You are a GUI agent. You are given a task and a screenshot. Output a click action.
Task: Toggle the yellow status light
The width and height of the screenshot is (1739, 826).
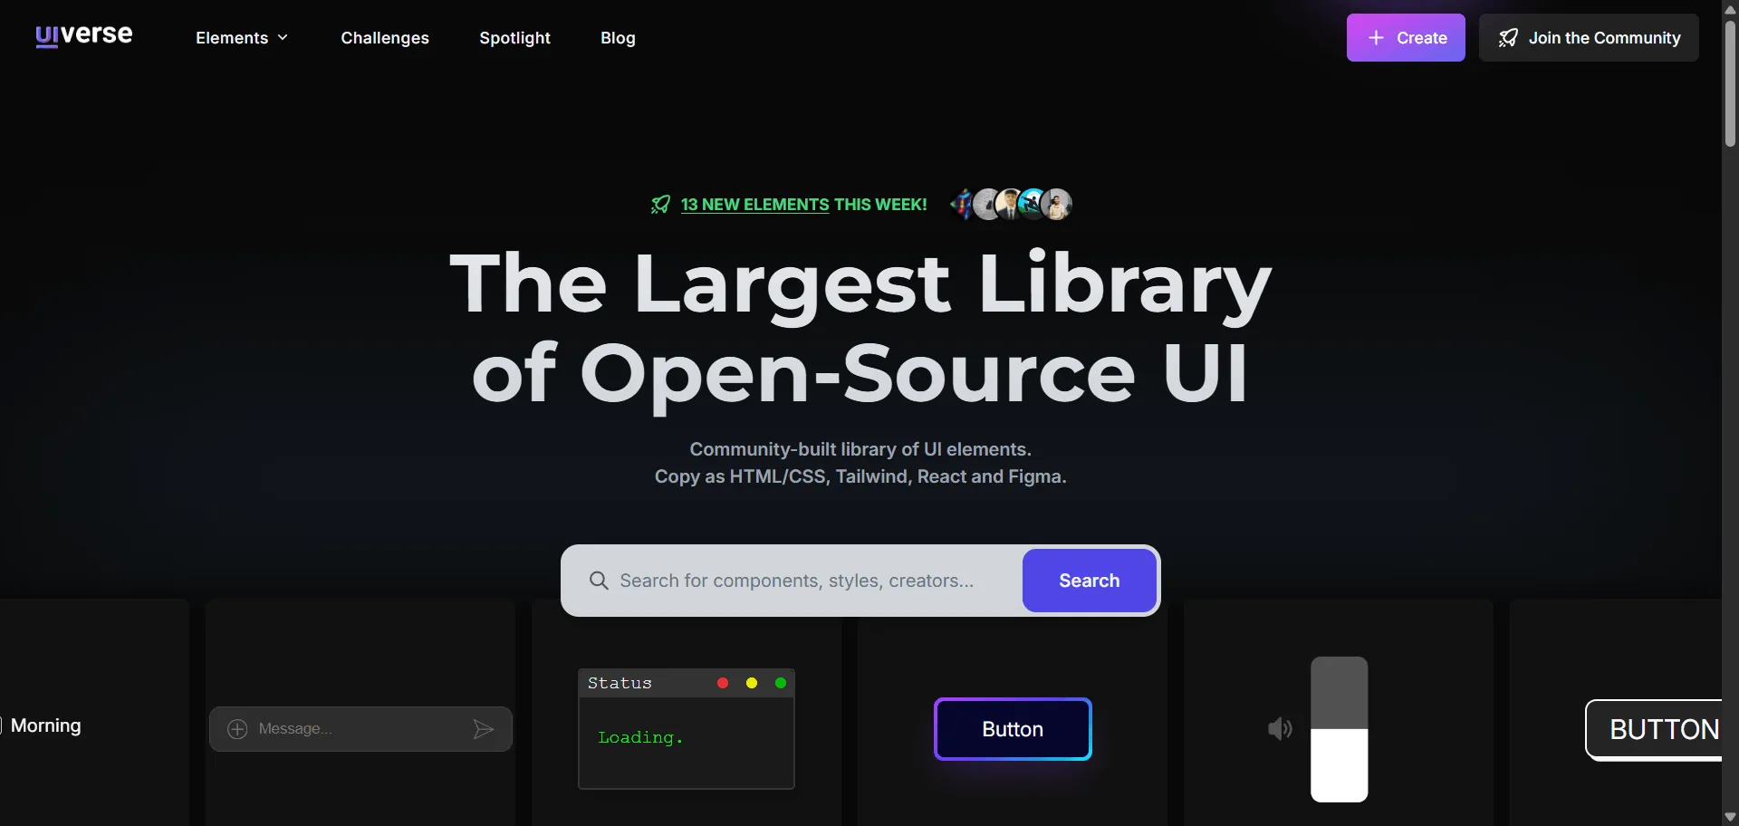pos(751,682)
